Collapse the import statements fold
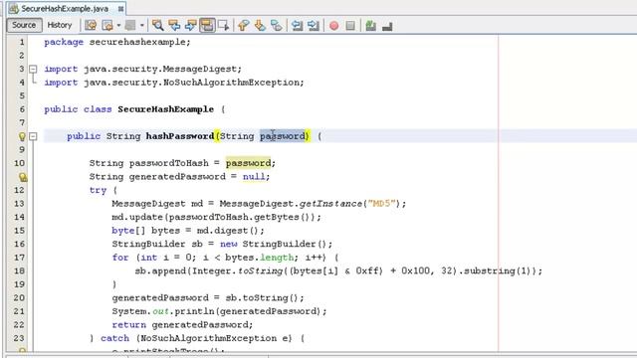 (33, 69)
